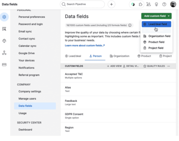Screen dimensions: 179x141
Task: Open the marketplace puzzle piece icon
Action: pyautogui.click(x=141, y=4)
